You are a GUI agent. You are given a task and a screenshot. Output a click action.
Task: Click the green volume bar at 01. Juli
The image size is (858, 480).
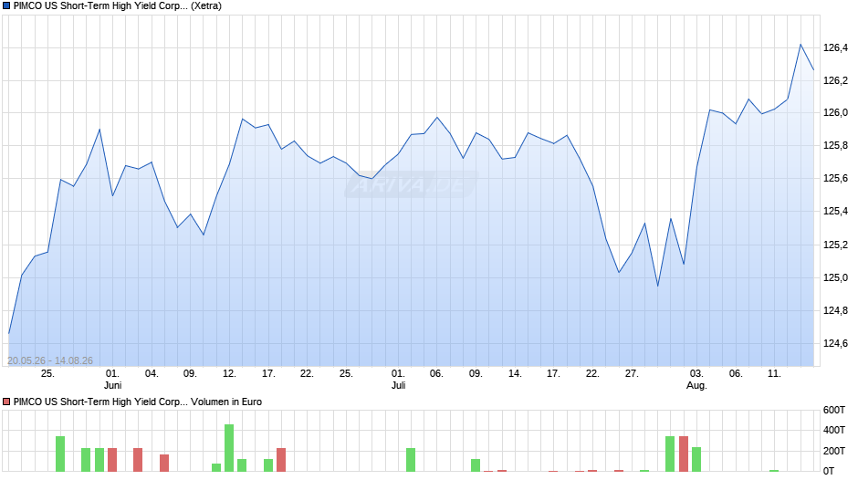click(411, 460)
